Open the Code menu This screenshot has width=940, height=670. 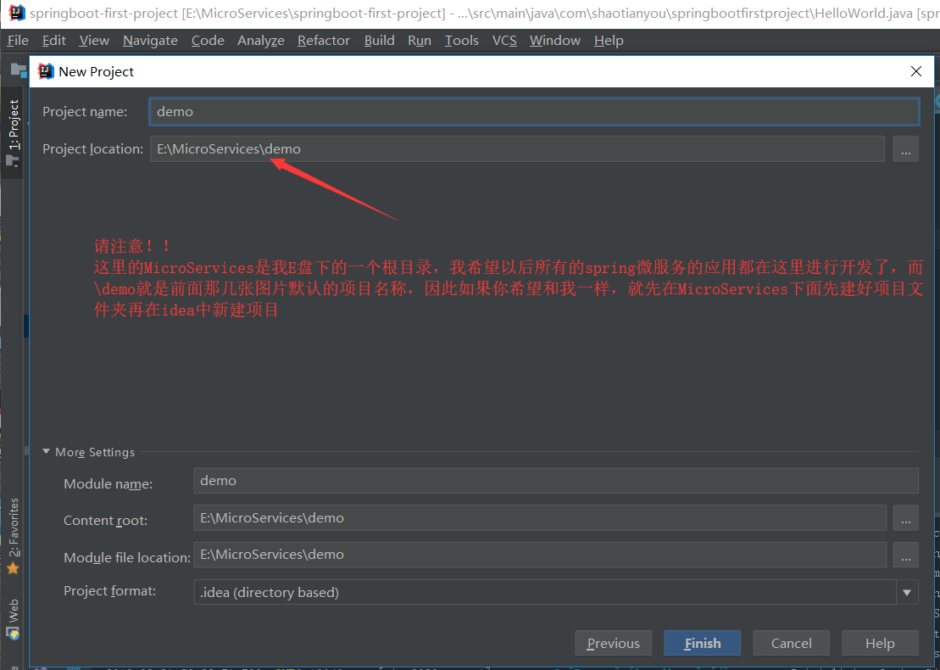point(208,40)
